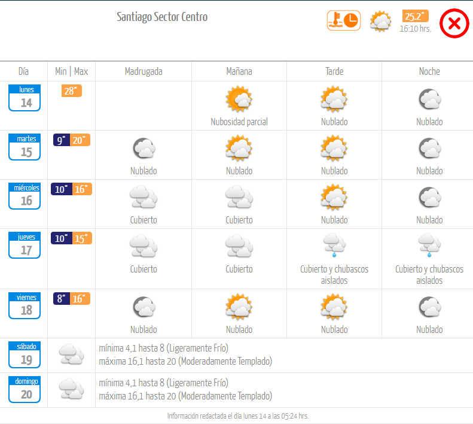The image size is (473, 424).
Task: Select the viernes 18 day tile
Action: [x=25, y=305]
